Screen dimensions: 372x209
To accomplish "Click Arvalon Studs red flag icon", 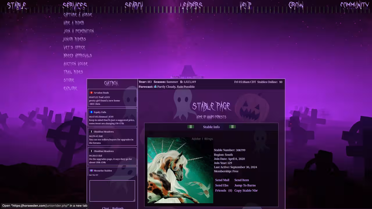I will pyautogui.click(x=91, y=93).
